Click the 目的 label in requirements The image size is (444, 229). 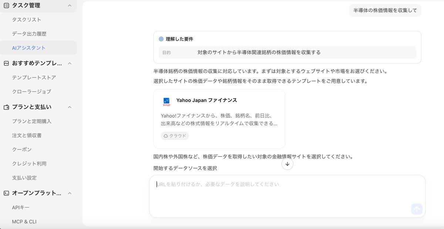[x=166, y=53]
